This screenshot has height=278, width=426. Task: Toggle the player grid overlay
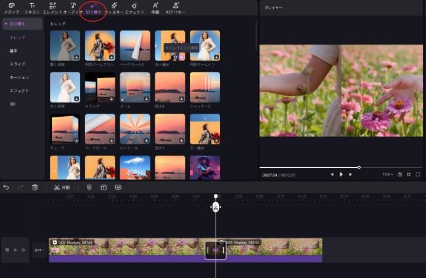[409, 175]
